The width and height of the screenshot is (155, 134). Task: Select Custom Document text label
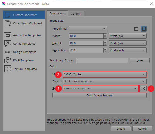[25, 15]
